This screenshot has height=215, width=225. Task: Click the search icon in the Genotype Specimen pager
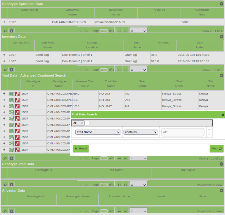point(5,31)
